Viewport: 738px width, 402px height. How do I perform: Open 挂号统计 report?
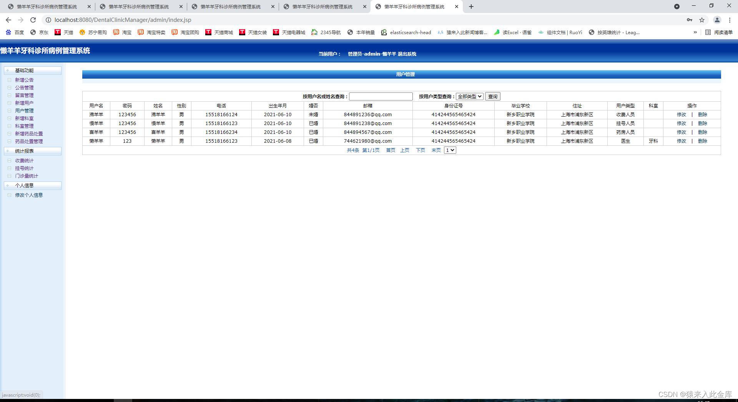pos(24,168)
